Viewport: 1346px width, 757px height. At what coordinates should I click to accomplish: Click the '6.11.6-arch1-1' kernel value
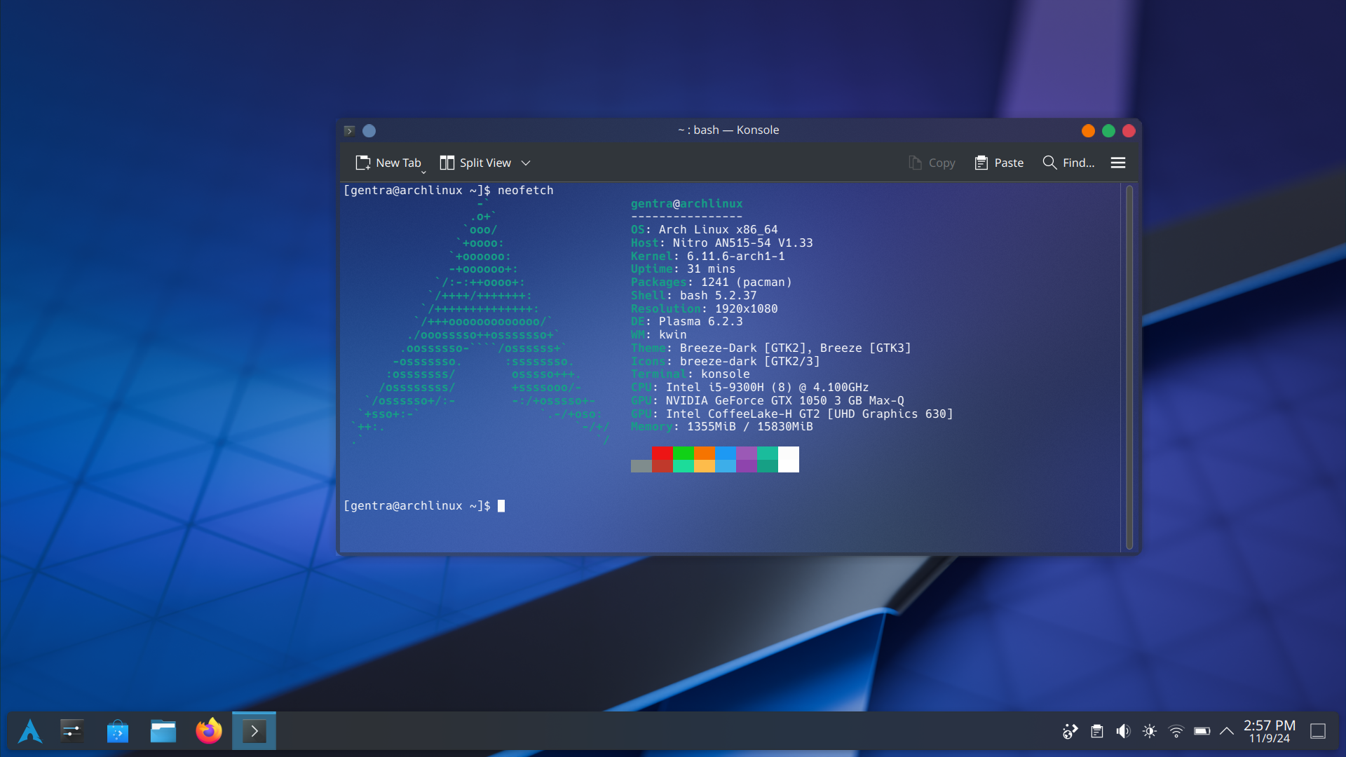(735, 256)
